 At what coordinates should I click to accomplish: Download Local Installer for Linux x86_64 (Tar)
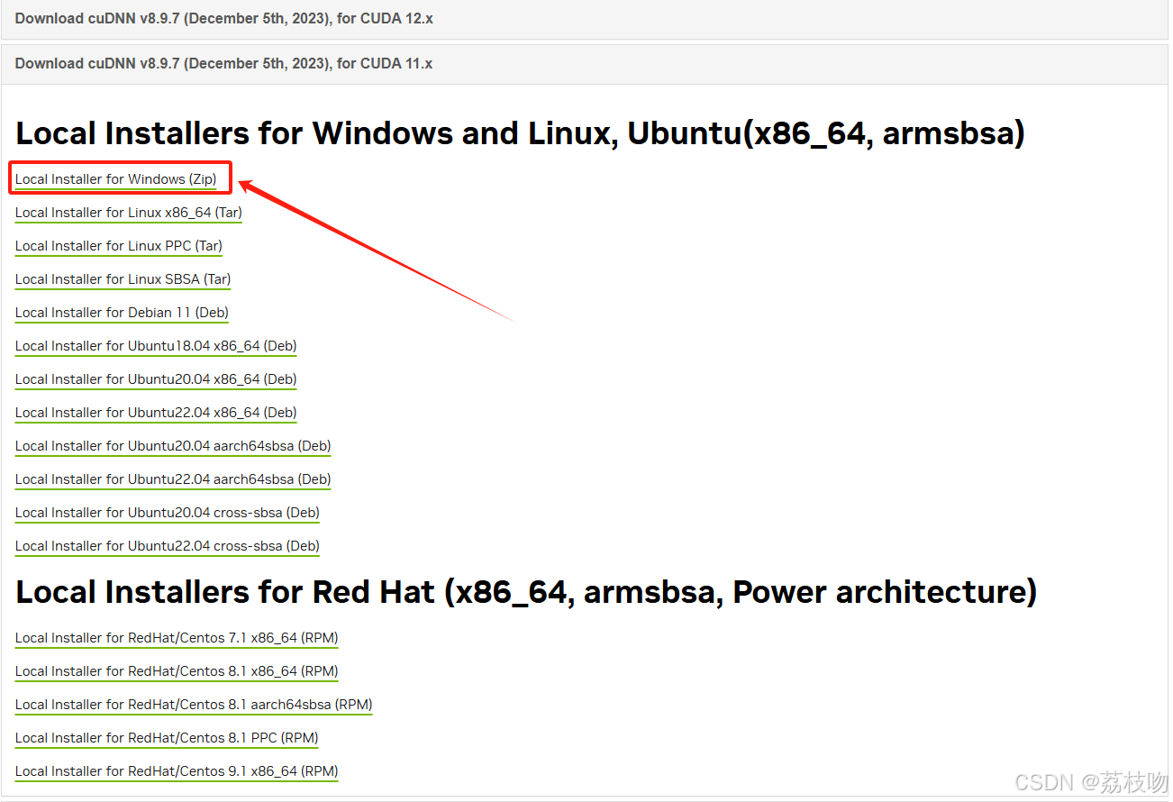coord(129,213)
